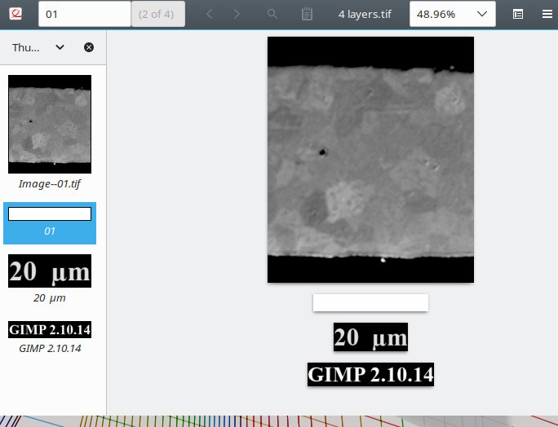Click the 4 layers.tif document title

[365, 14]
